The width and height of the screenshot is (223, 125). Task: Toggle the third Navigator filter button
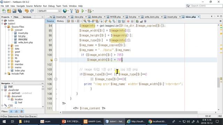tap(22, 111)
